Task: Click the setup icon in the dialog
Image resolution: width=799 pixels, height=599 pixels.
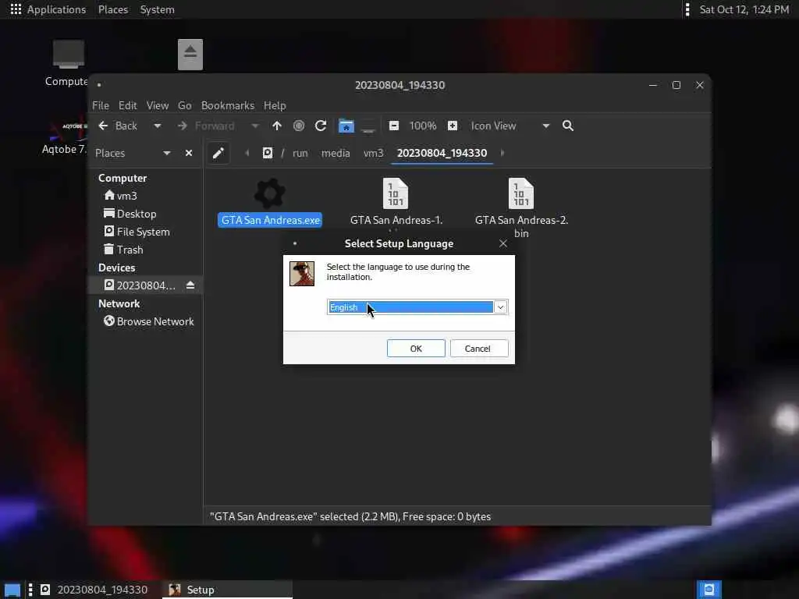Action: coord(302,274)
